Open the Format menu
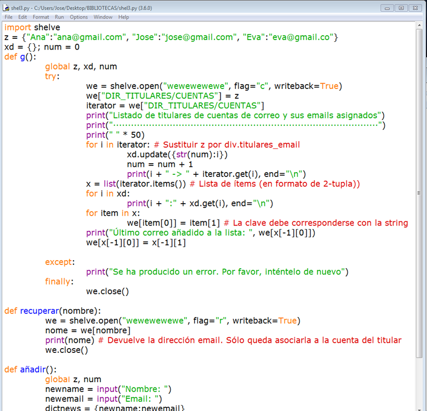 click(x=41, y=17)
